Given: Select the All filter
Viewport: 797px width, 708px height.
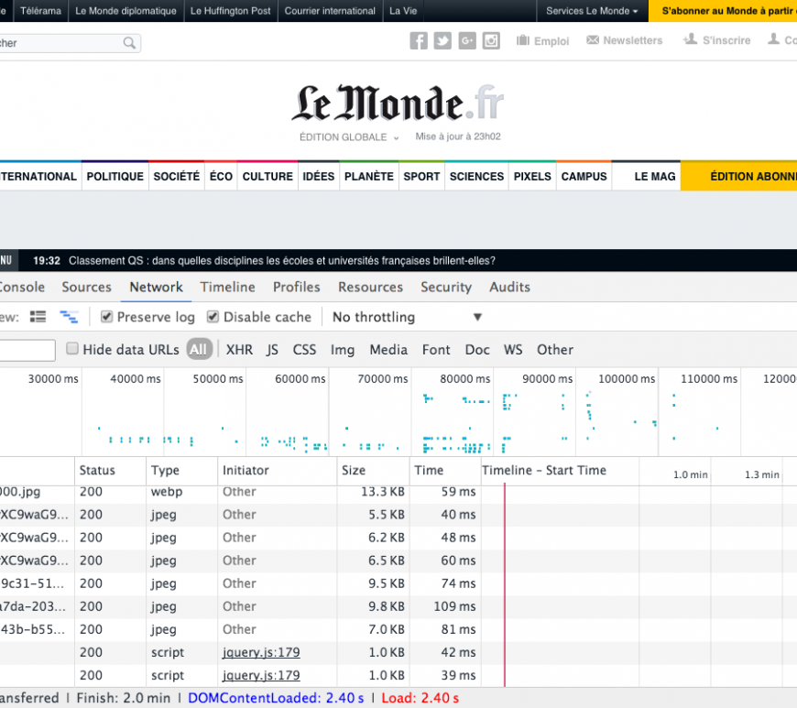Looking at the screenshot, I should [199, 349].
